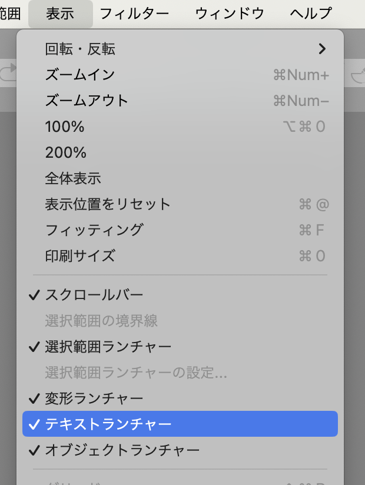Open the ヘルプ menu
Viewport: 365px width, 485px height.
pos(311,14)
